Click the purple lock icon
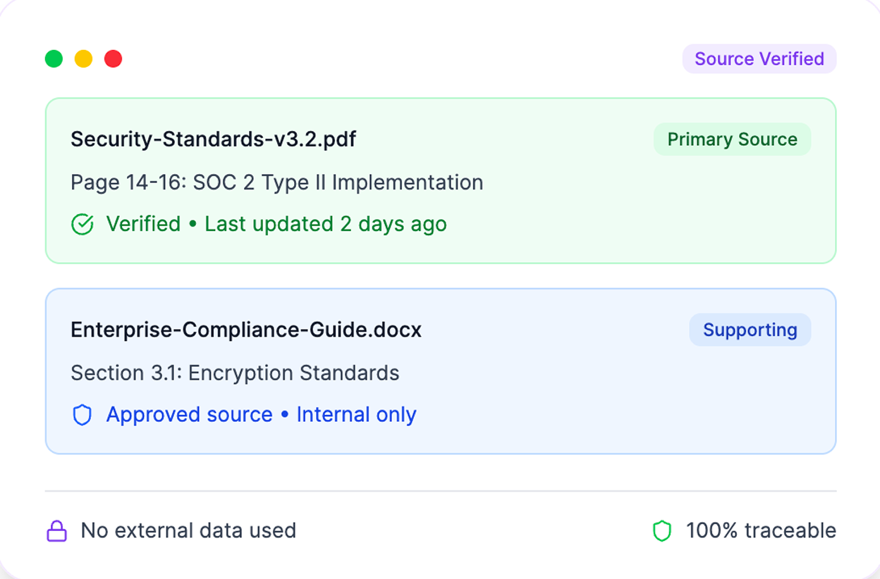Viewport: 880px width, 579px height. 56,531
